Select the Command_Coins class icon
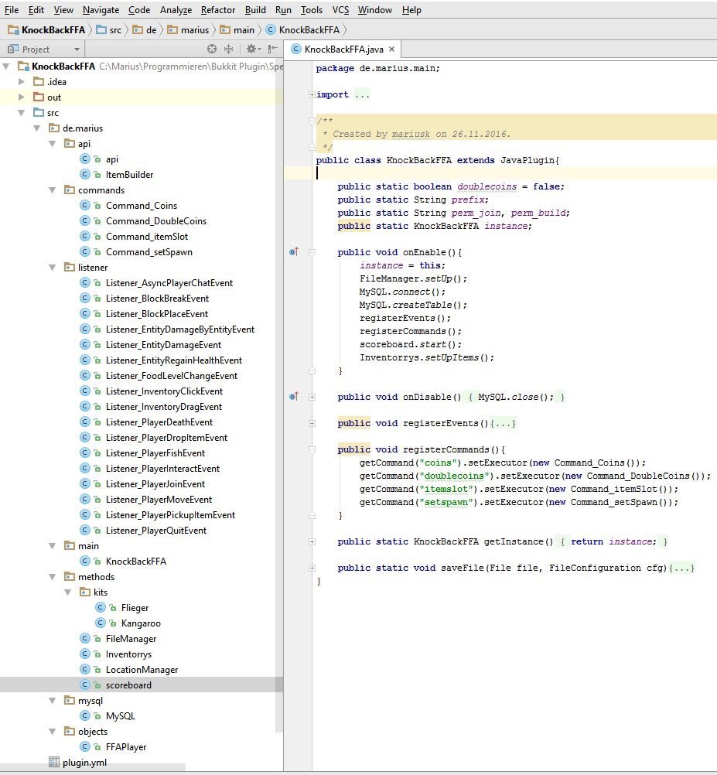 (85, 205)
